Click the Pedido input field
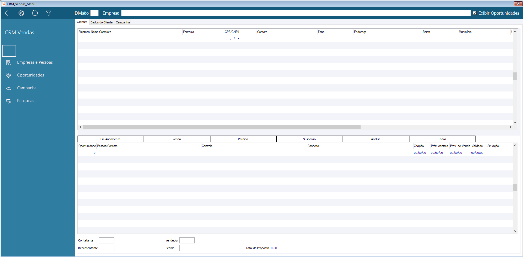The height and width of the screenshot is (257, 523). pos(192,248)
